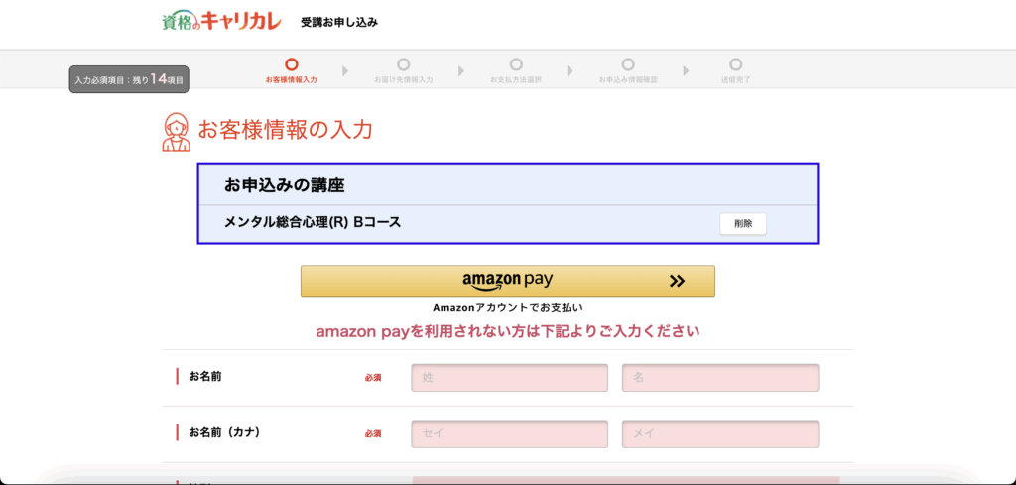Click the お申込み情報確認 step circle
Viewport: 1016px width, 485px height.
(628, 64)
